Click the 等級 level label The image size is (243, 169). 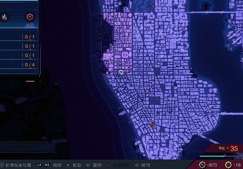(222, 148)
